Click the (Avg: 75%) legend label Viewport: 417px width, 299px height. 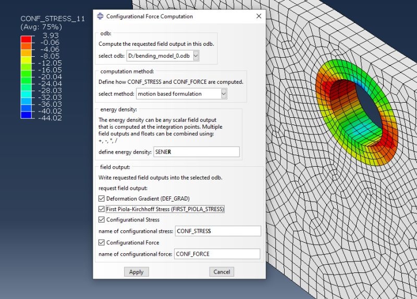[41, 27]
